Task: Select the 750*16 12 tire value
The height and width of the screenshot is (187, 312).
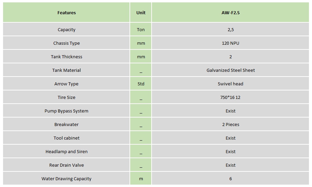Action: pyautogui.click(x=230, y=97)
